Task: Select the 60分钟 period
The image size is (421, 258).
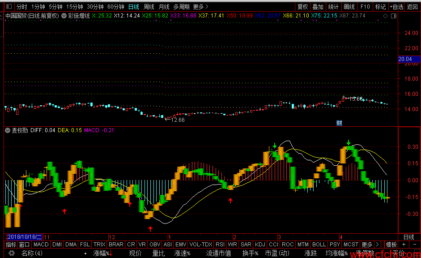Action: coord(116,7)
